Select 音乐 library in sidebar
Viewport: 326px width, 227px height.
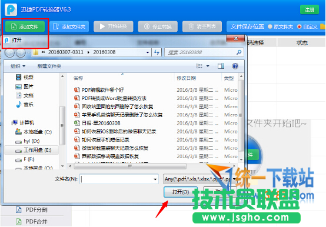tap(25, 105)
